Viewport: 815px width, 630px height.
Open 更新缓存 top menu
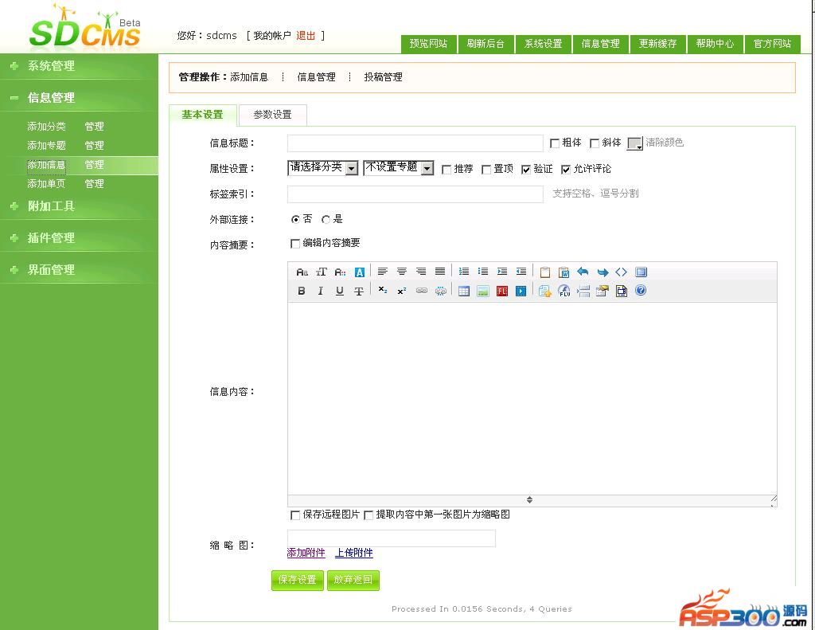click(x=657, y=44)
